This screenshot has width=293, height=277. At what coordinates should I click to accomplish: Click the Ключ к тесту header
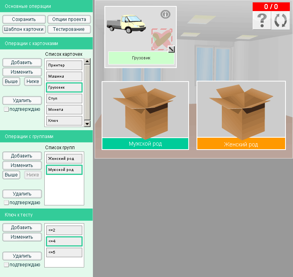point(46,215)
